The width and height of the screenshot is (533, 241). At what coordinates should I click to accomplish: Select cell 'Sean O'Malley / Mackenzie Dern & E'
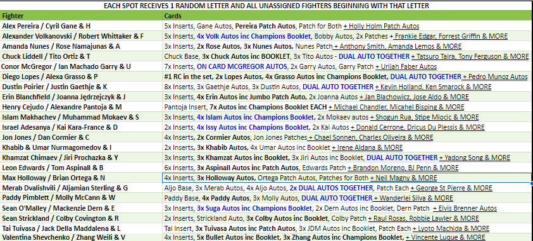[82, 208]
